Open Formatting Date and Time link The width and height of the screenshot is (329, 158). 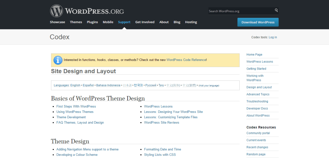pyautogui.click(x=163, y=149)
